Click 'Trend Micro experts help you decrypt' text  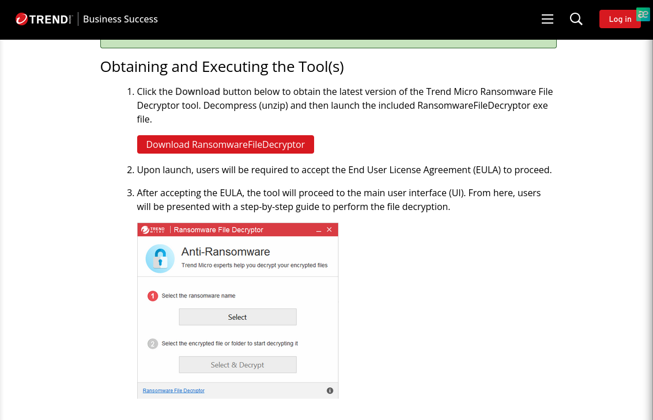[x=254, y=265]
